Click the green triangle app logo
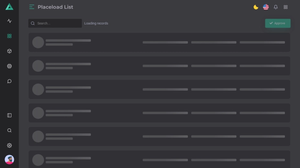300x168 pixels. coord(9,7)
